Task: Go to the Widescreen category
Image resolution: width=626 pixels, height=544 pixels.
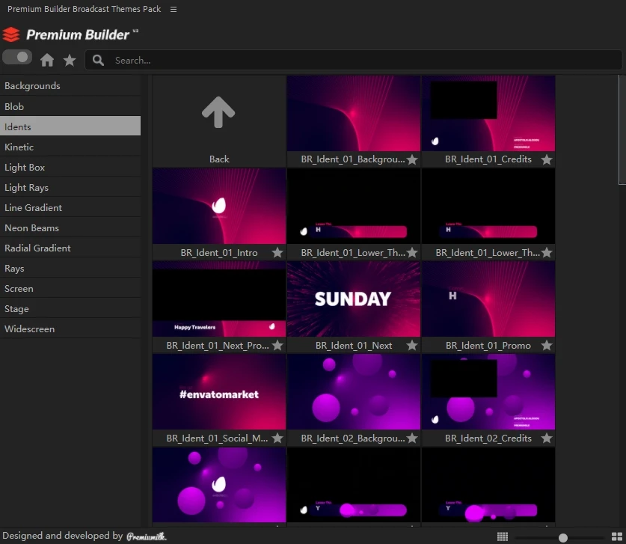Action: (29, 329)
